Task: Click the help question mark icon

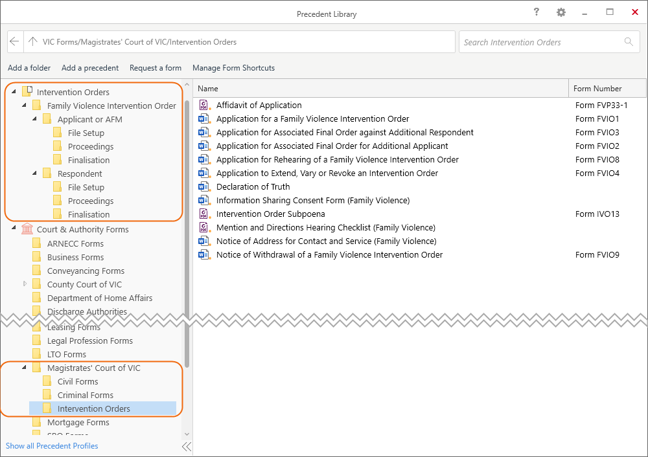Action: (x=537, y=12)
